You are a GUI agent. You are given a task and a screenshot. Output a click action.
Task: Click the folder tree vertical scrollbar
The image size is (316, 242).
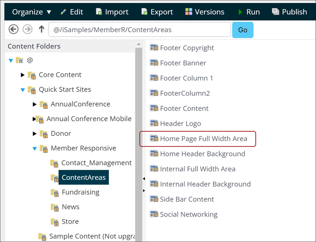(x=139, y=144)
